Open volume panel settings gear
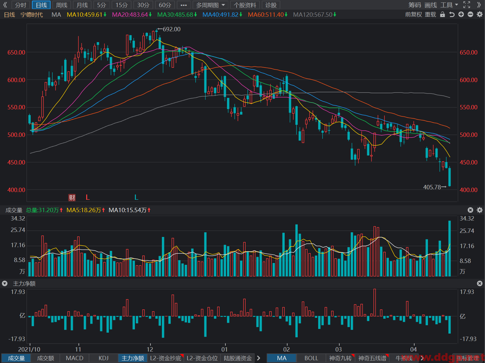485x363 pixels. (x=480, y=210)
